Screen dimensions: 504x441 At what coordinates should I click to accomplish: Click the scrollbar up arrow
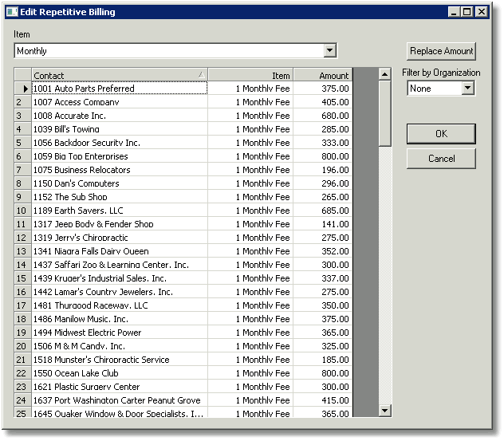pyautogui.click(x=384, y=74)
